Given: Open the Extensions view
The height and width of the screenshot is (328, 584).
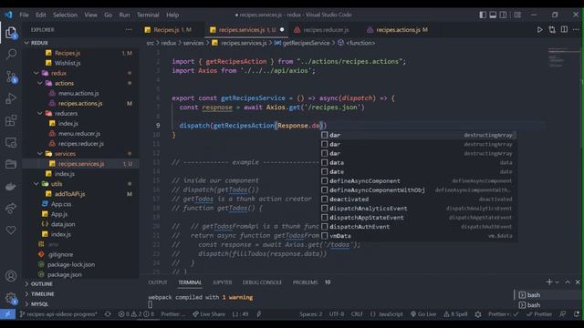Looking at the screenshot, I should [x=11, y=120].
